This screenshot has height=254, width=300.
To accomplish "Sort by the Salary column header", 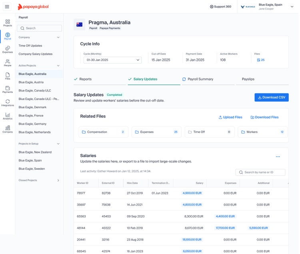I will tap(199, 183).
